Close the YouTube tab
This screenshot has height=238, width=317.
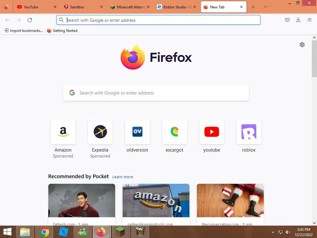(x=55, y=7)
